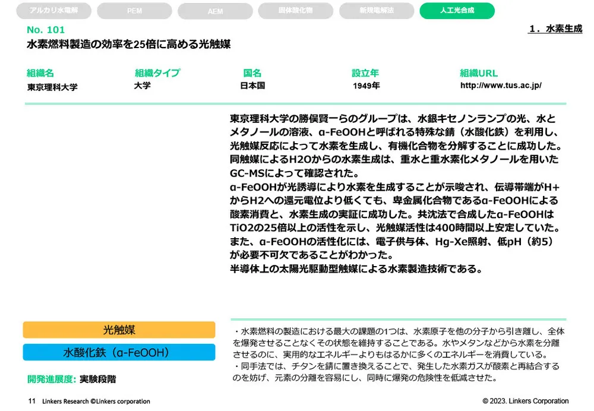Click the 国名 field label
Viewport: 594px width, 411px height.
252,72
